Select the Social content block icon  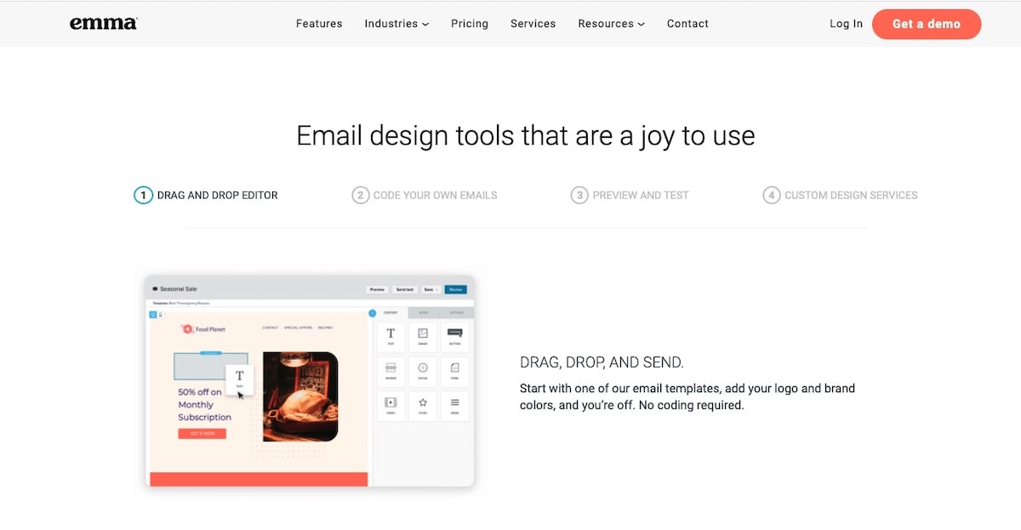423,370
